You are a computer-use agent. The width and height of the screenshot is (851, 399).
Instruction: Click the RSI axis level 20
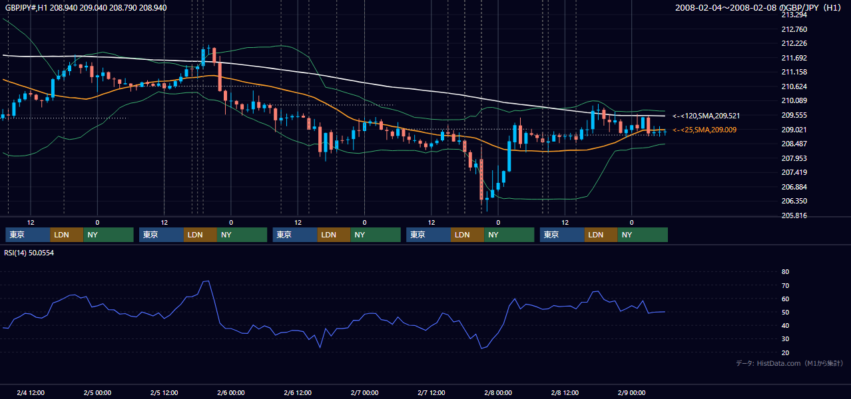pos(785,352)
